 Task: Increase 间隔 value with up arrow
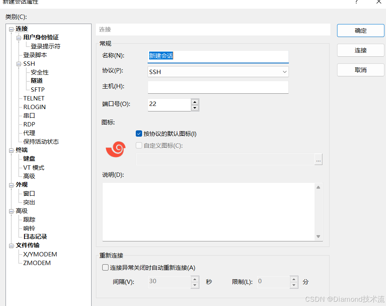195,279
